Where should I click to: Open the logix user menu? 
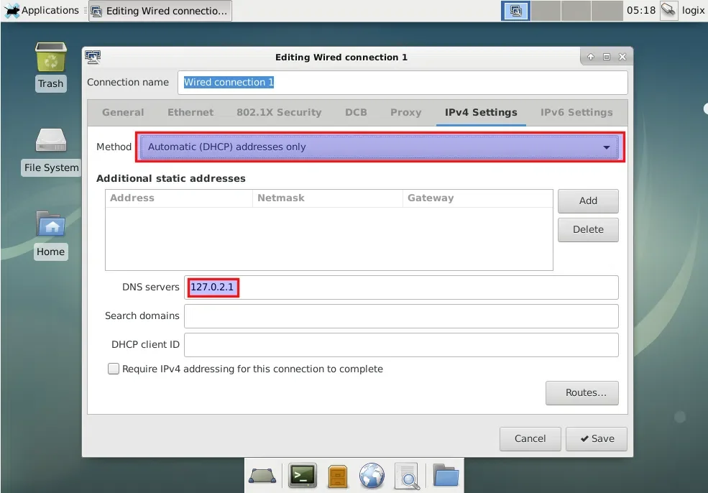(693, 10)
